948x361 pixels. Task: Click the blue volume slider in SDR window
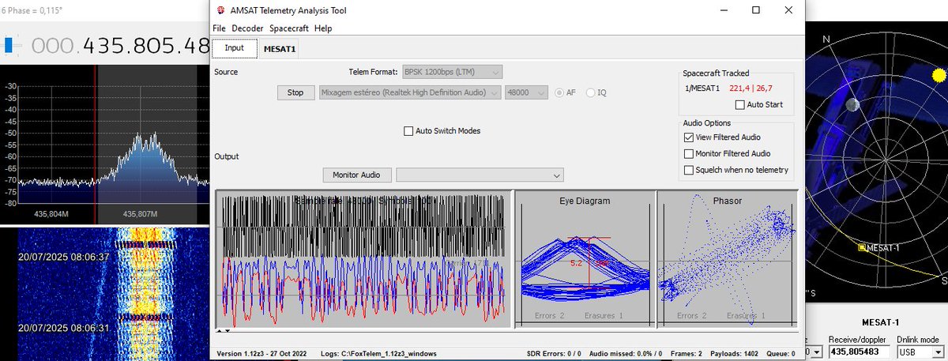(9, 45)
